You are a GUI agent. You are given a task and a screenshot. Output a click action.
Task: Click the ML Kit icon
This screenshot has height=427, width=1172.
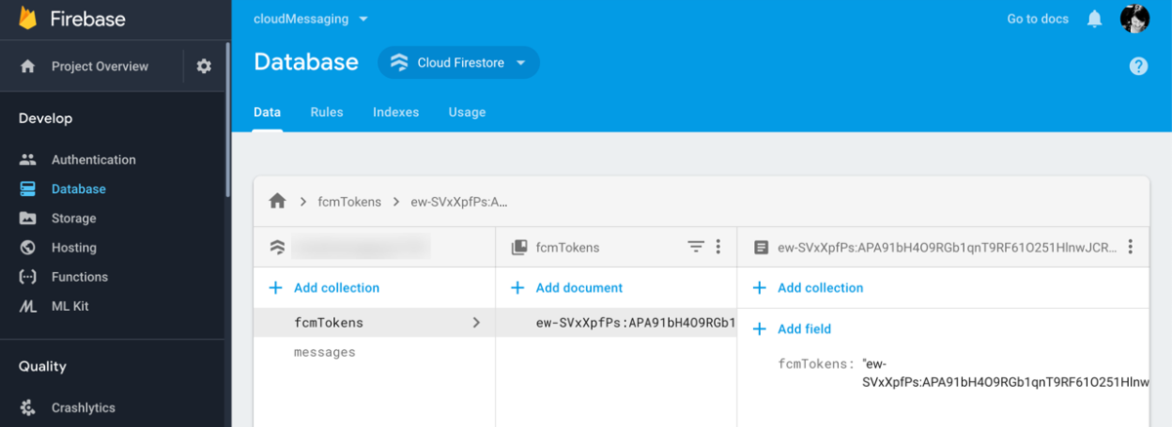coord(27,305)
